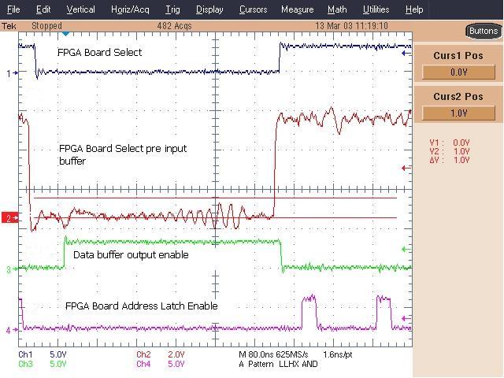Open the Vertical menu
Image resolution: width=504 pixels, height=378 pixels.
80,9
